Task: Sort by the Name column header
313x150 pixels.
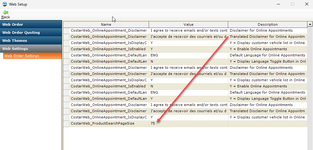Action: (106, 24)
